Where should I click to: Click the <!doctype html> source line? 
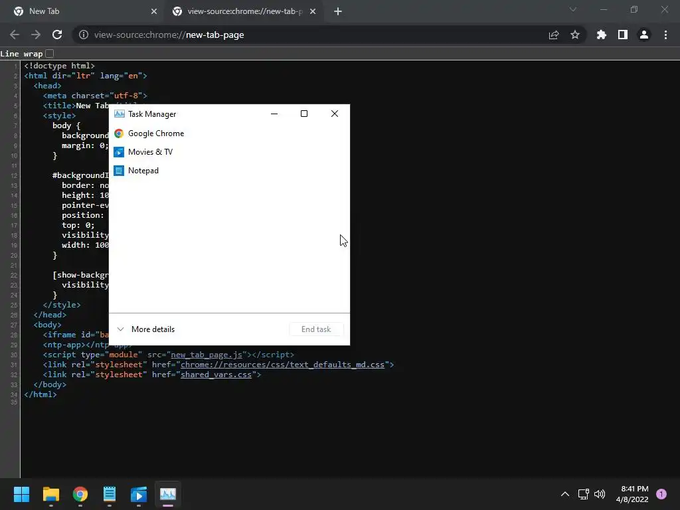pyautogui.click(x=59, y=66)
